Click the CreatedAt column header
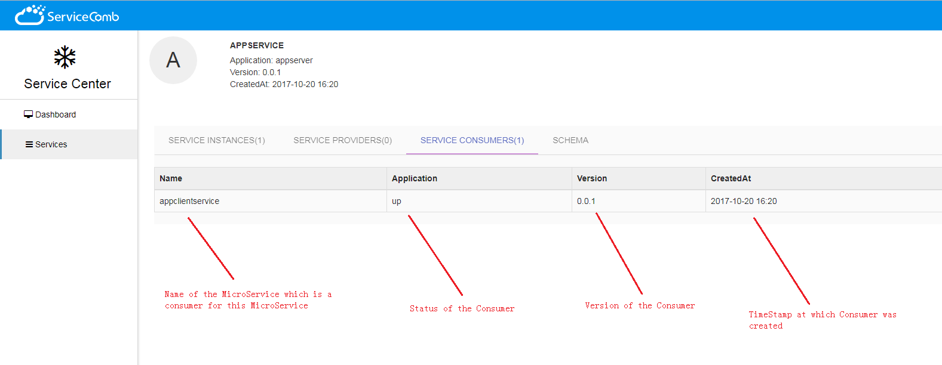 coord(731,178)
